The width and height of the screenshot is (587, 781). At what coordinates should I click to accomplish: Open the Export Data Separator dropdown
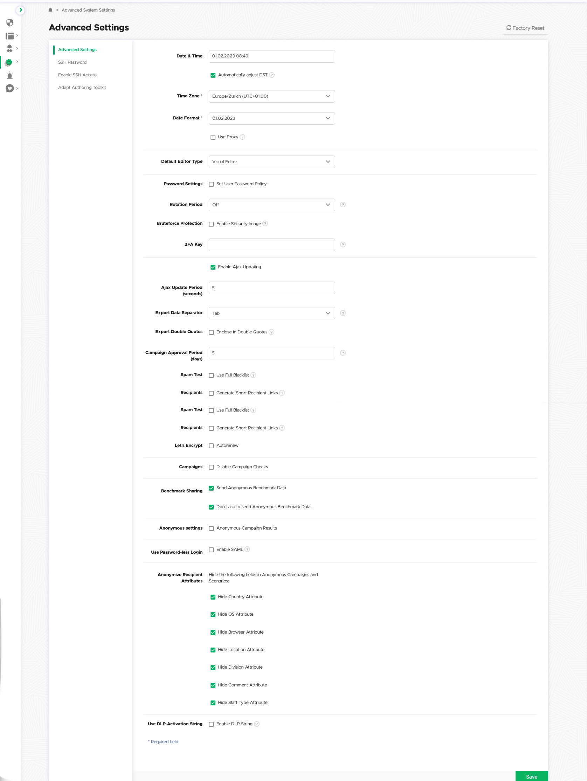pyautogui.click(x=271, y=313)
